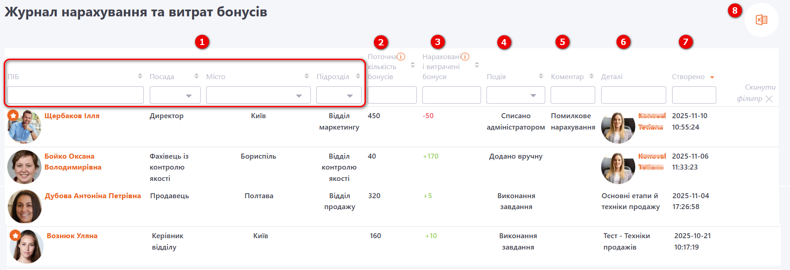This screenshot has height=270, width=790.
Task: Open Дубова Антоніна Петрівна profile link
Action: coord(93,196)
